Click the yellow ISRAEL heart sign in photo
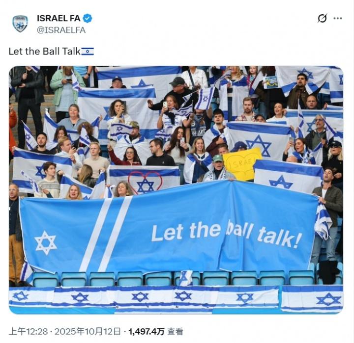The image size is (354, 343). 242,163
